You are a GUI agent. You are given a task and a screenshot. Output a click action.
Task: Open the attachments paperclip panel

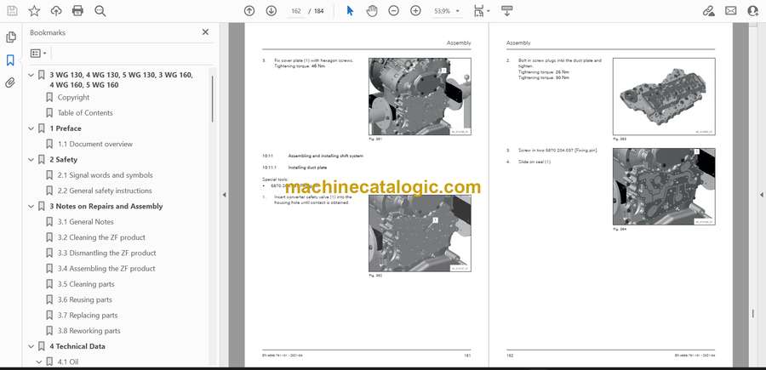click(x=10, y=83)
